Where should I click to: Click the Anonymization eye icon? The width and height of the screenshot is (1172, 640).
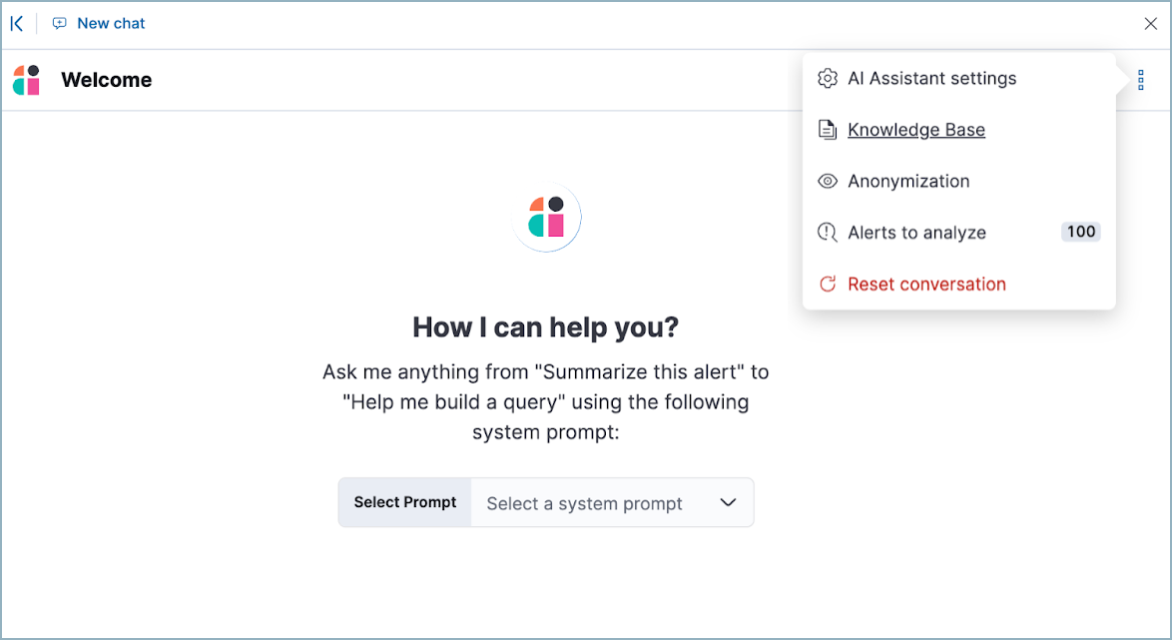[x=828, y=181]
